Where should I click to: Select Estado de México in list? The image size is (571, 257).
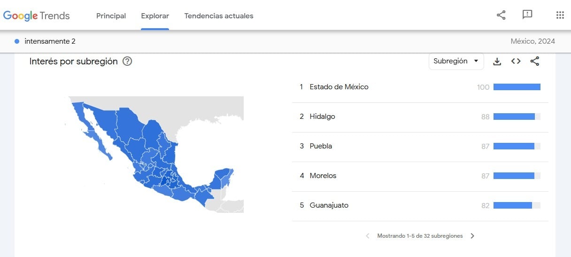click(x=420, y=87)
